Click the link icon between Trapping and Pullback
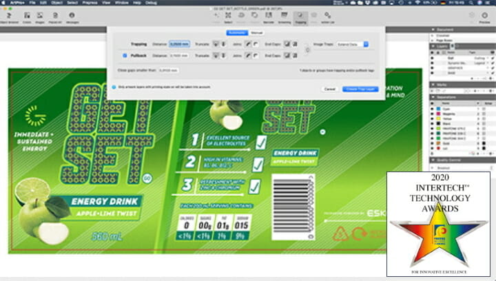Screen dimensions: 496x281 [x=307, y=50]
